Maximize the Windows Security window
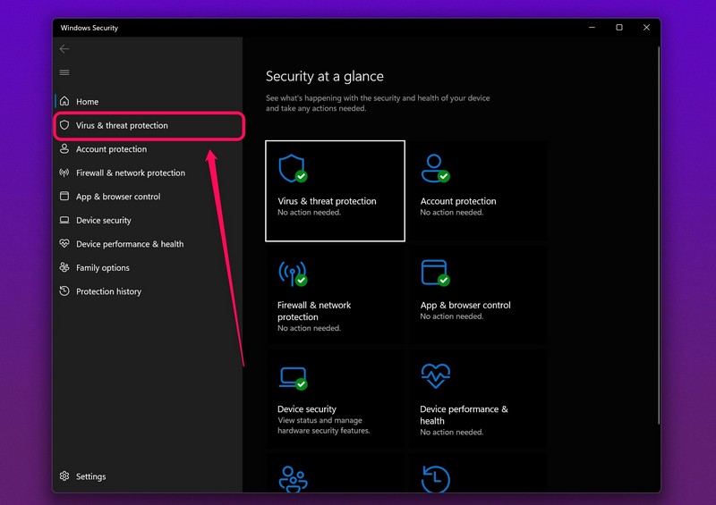 pyautogui.click(x=619, y=28)
